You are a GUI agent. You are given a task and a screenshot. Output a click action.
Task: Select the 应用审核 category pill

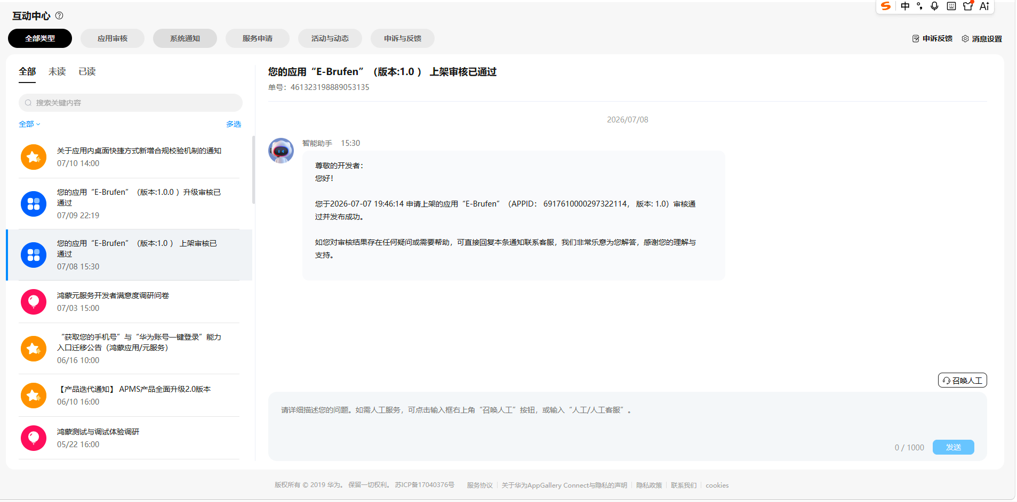[113, 38]
